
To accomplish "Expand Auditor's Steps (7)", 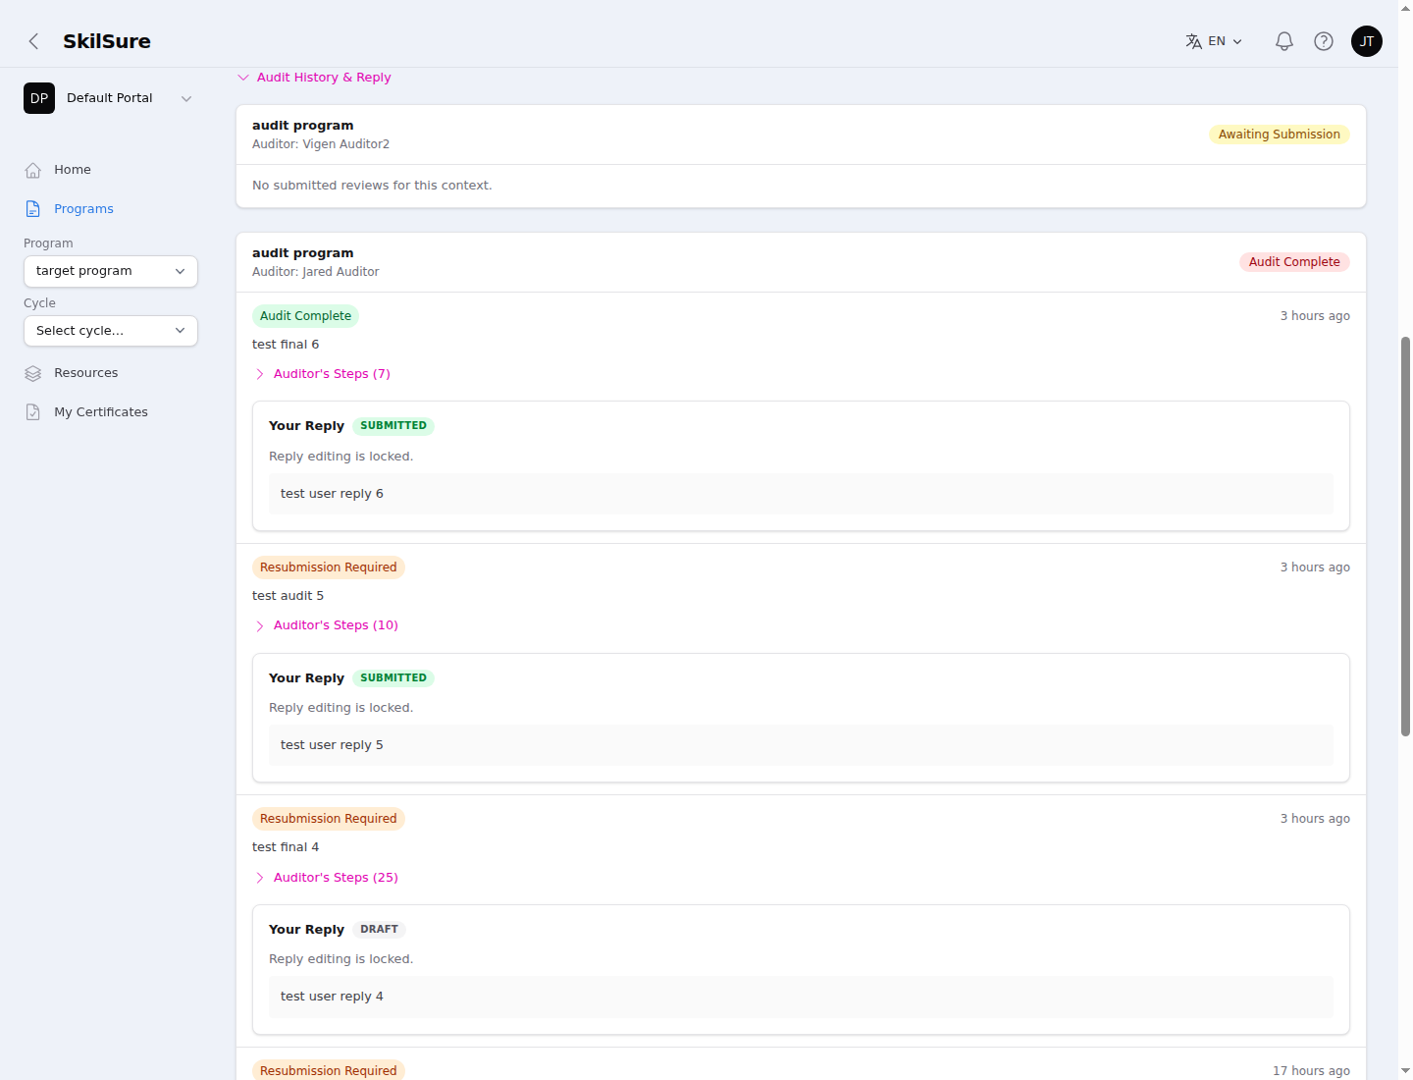I will coord(323,374).
